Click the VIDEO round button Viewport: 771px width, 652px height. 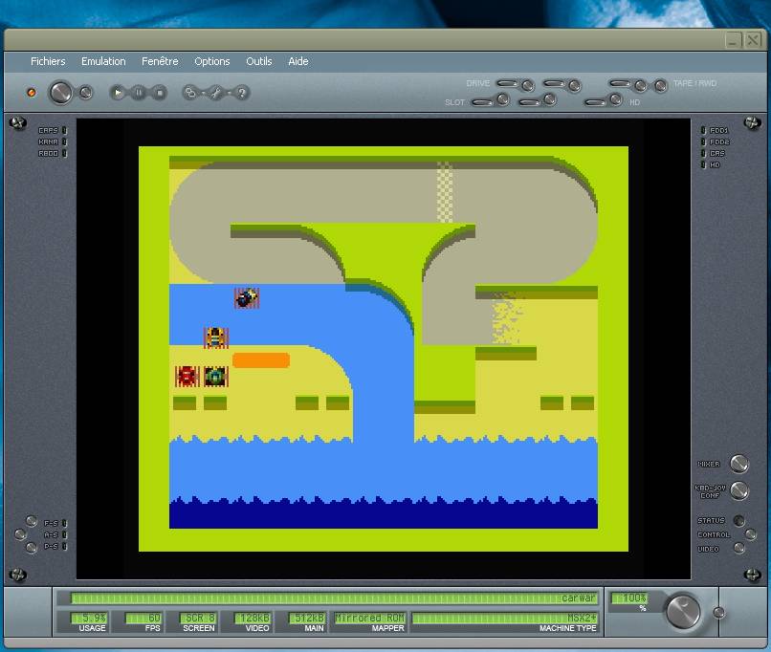click(739, 549)
